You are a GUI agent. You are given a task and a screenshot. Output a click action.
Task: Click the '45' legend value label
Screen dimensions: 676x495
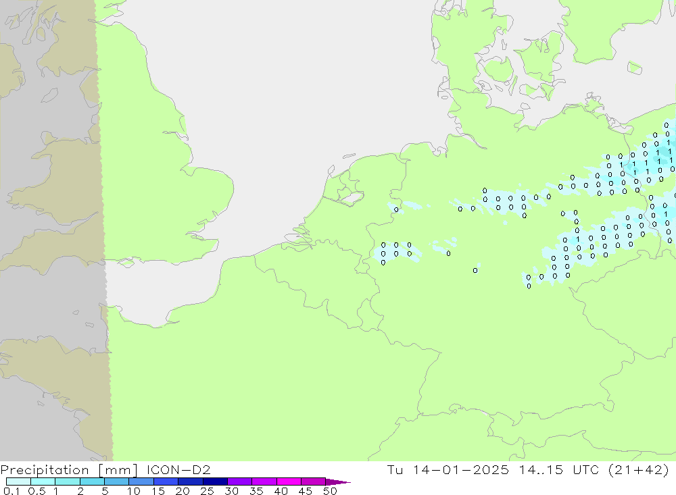pos(306,491)
